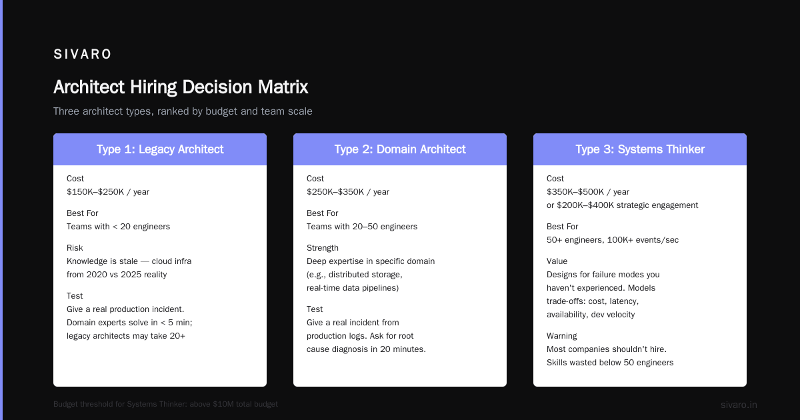Screen dimensions: 800x420
Task: Click the distributed storage example line
Action: [355, 275]
